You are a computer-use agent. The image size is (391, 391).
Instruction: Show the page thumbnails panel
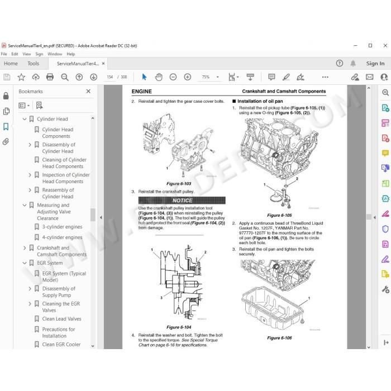[x=6, y=111]
